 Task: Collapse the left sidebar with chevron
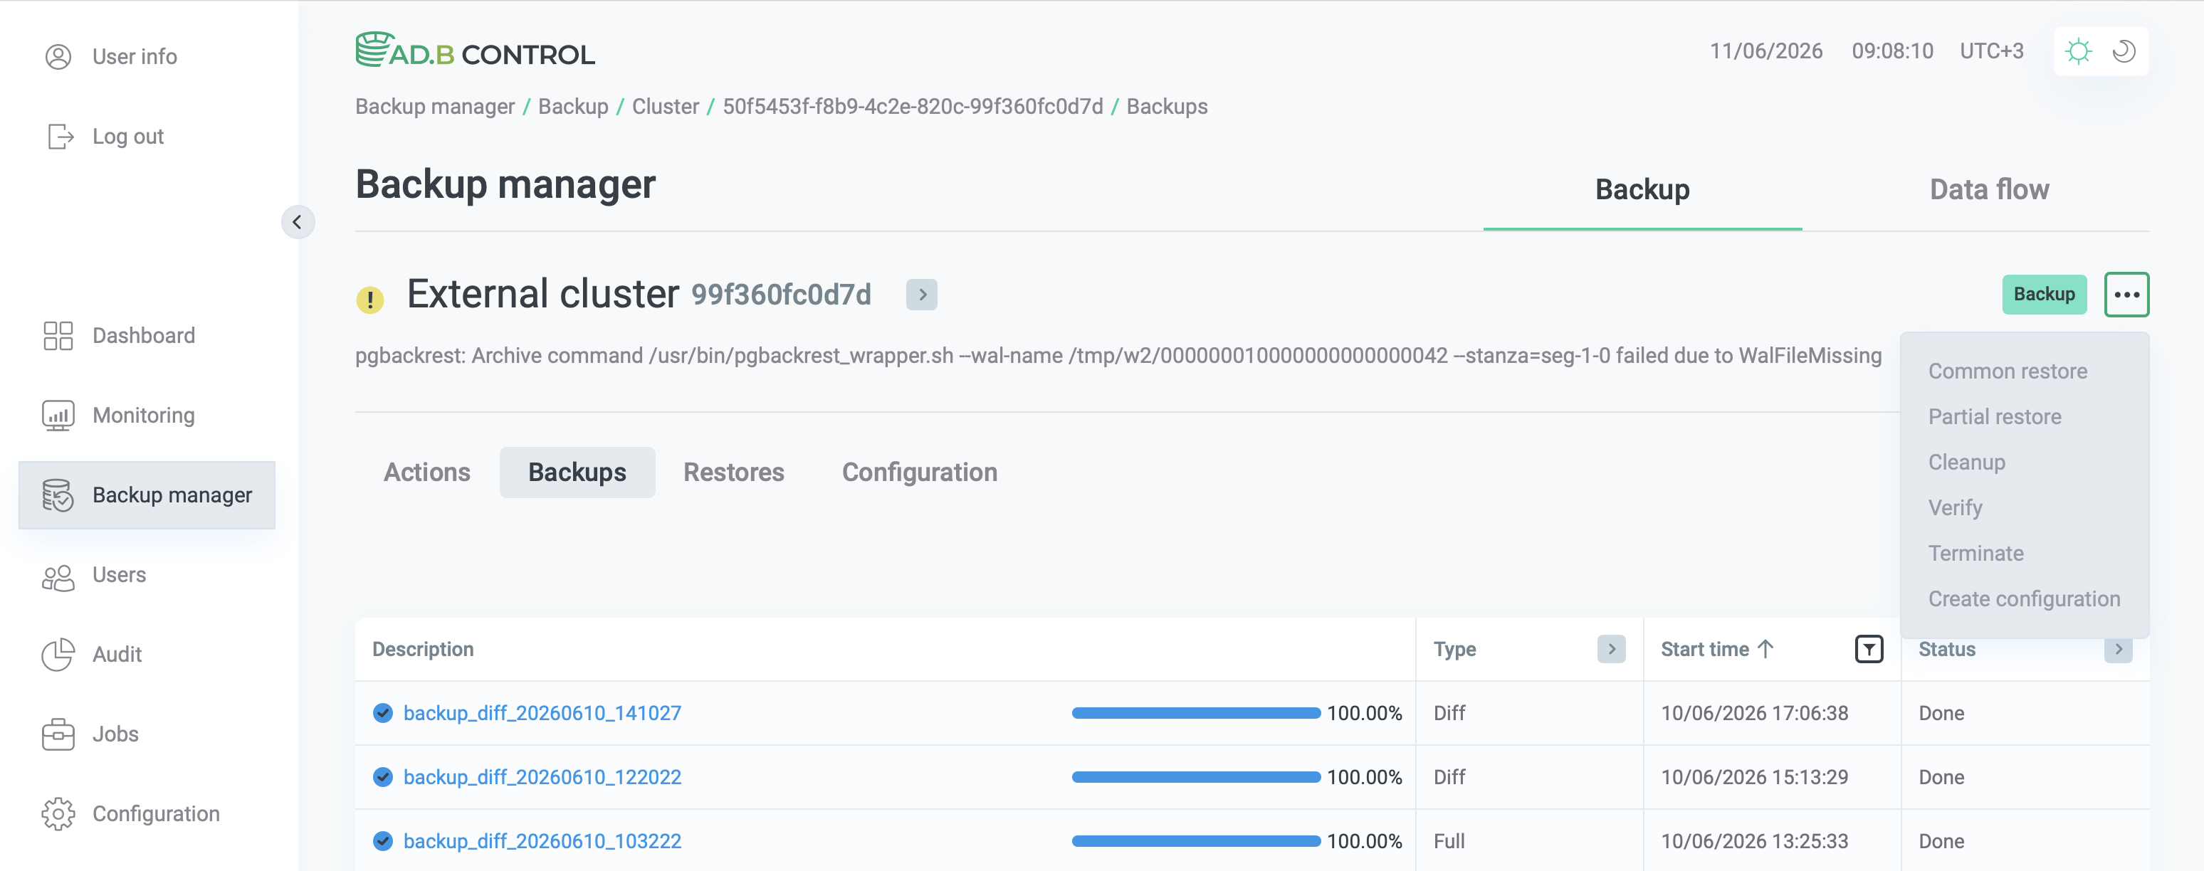point(297,223)
